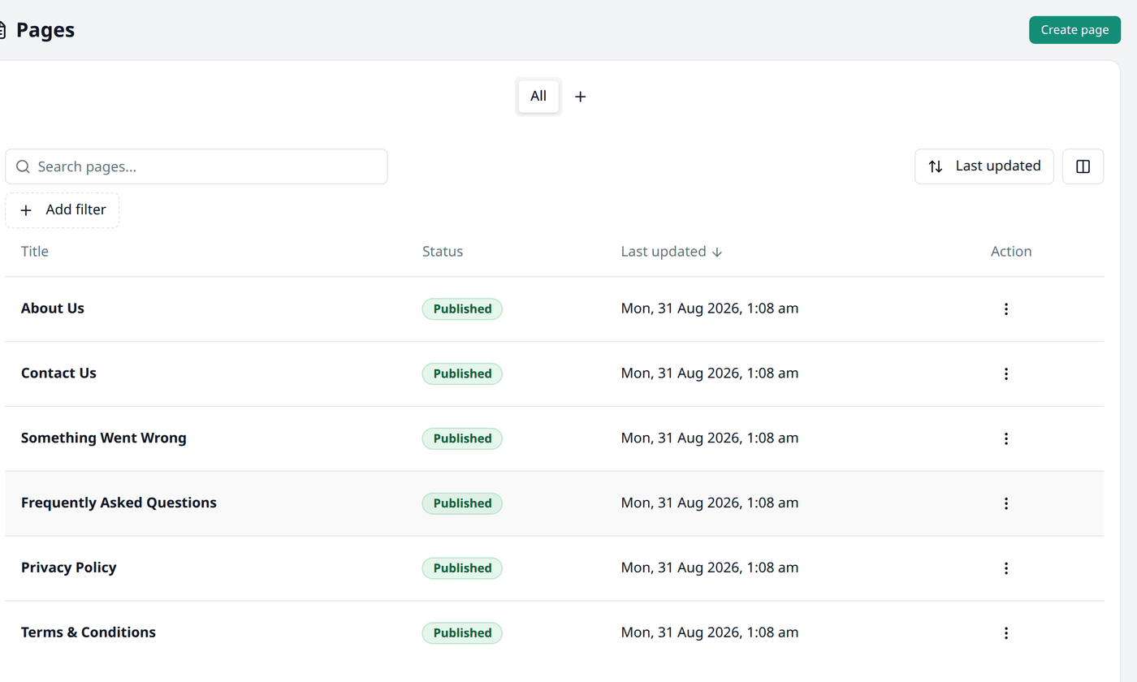Viewport: 1137px width, 682px height.
Task: Select the All tab
Action: (538, 96)
